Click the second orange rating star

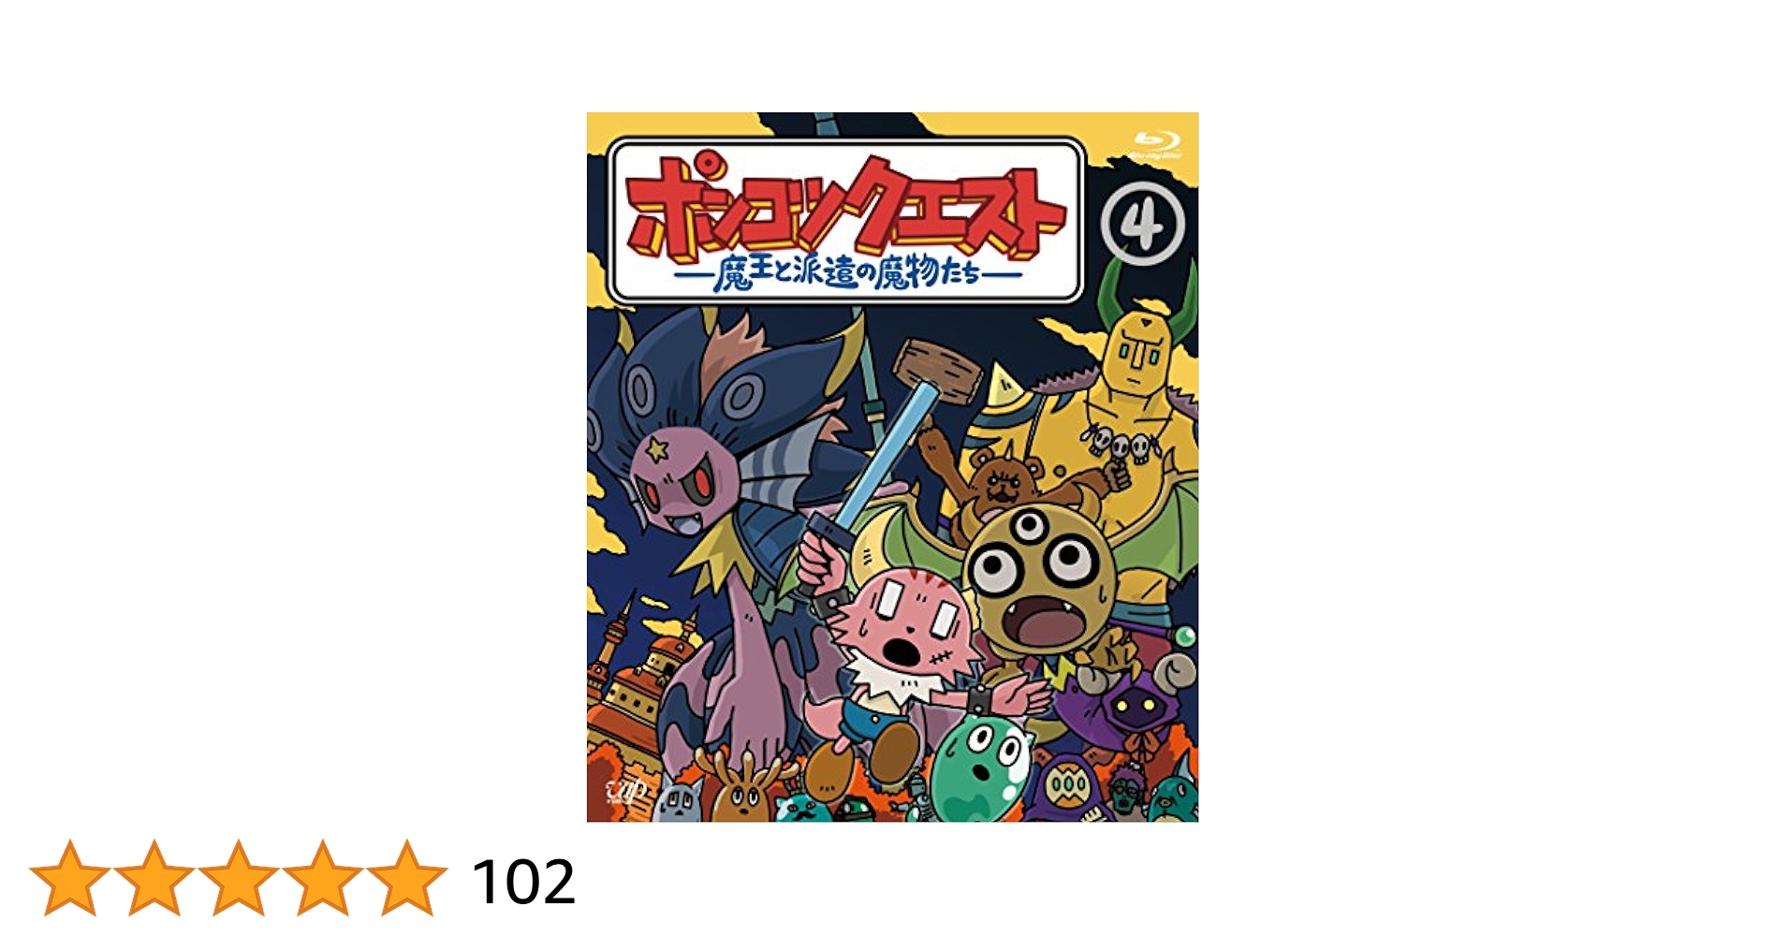(x=154, y=878)
